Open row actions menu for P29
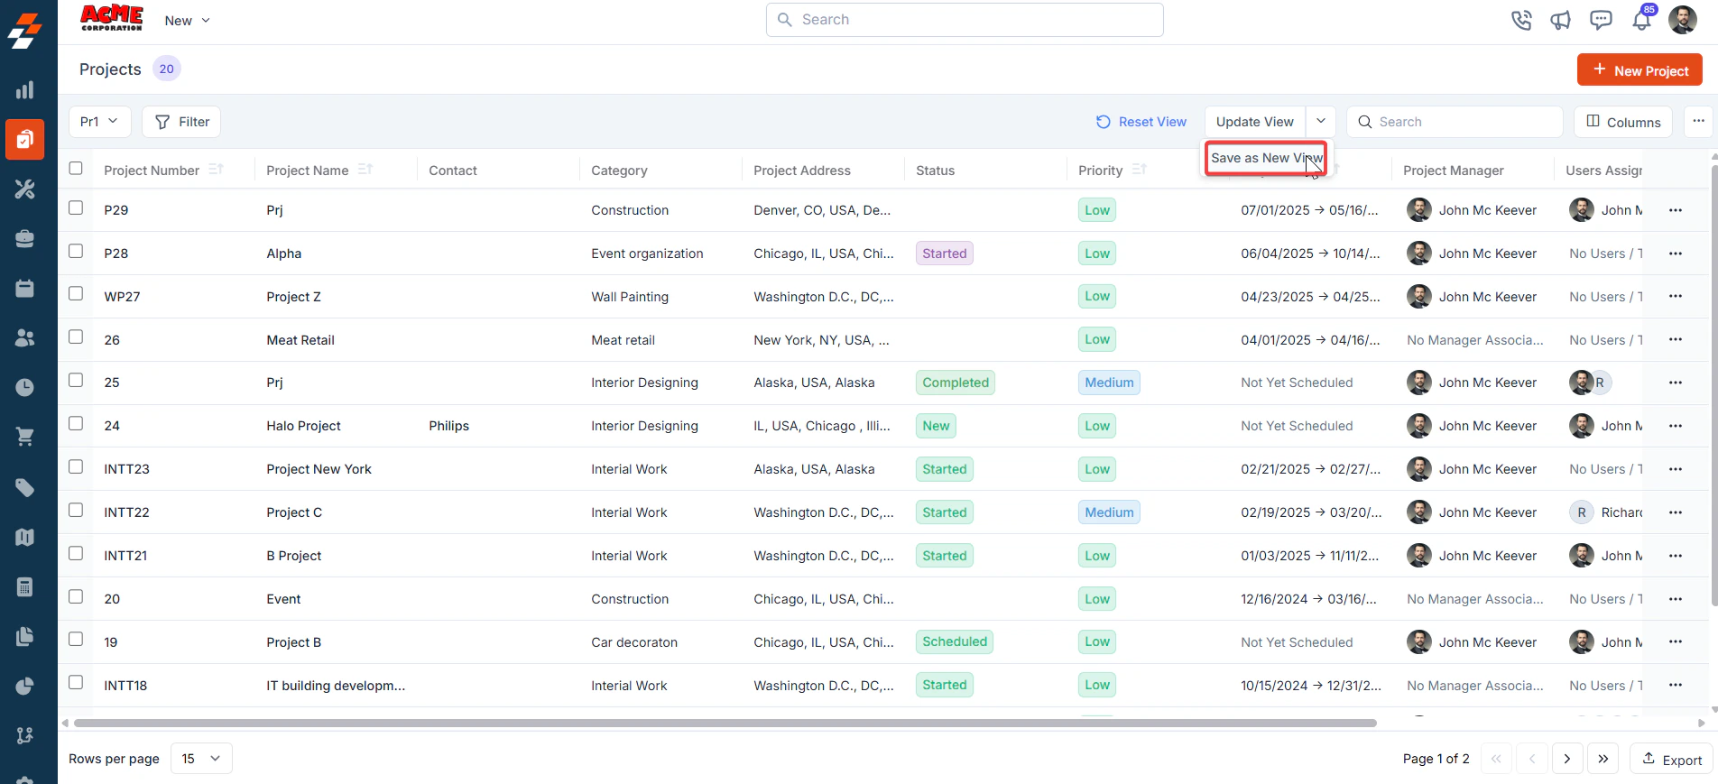 click(1676, 210)
